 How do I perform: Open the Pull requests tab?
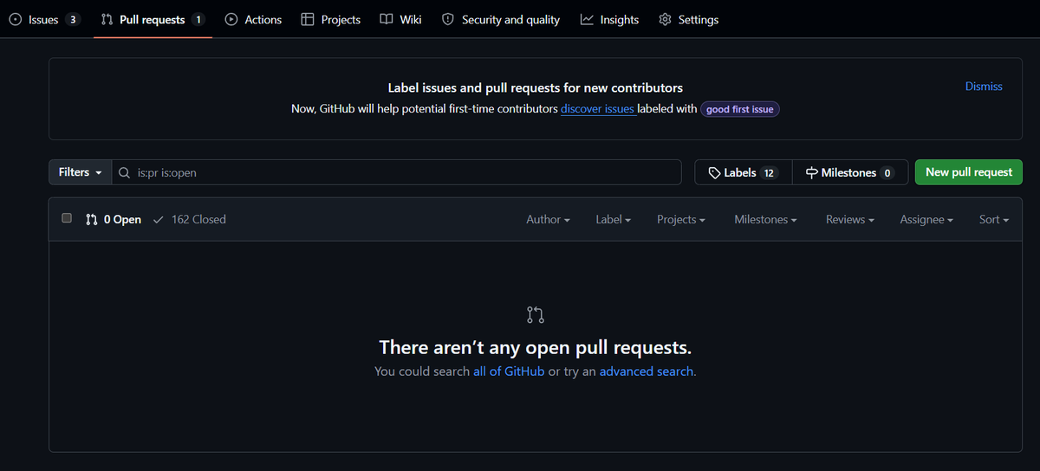pyautogui.click(x=153, y=19)
